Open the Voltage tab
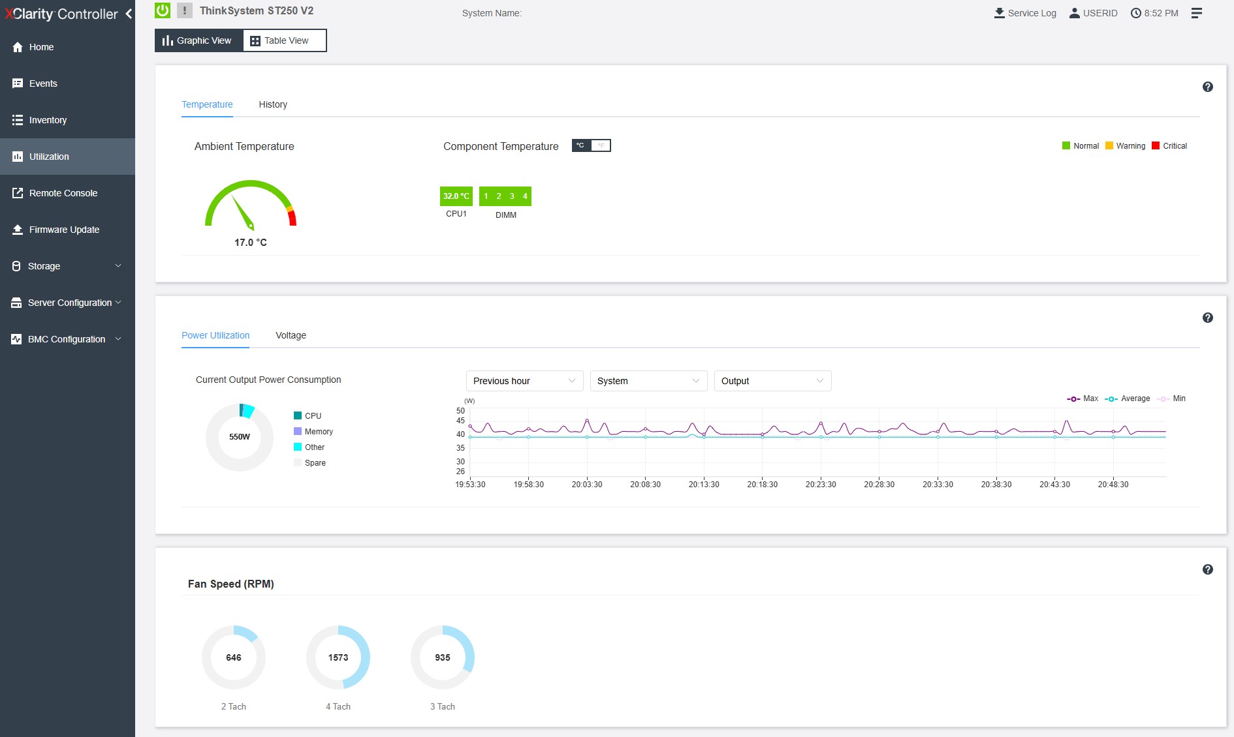1234x737 pixels. coord(291,335)
